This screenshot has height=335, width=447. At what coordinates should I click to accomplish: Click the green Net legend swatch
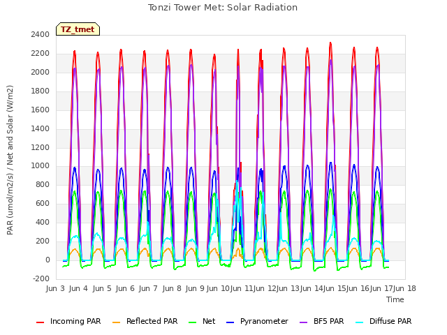193,322
